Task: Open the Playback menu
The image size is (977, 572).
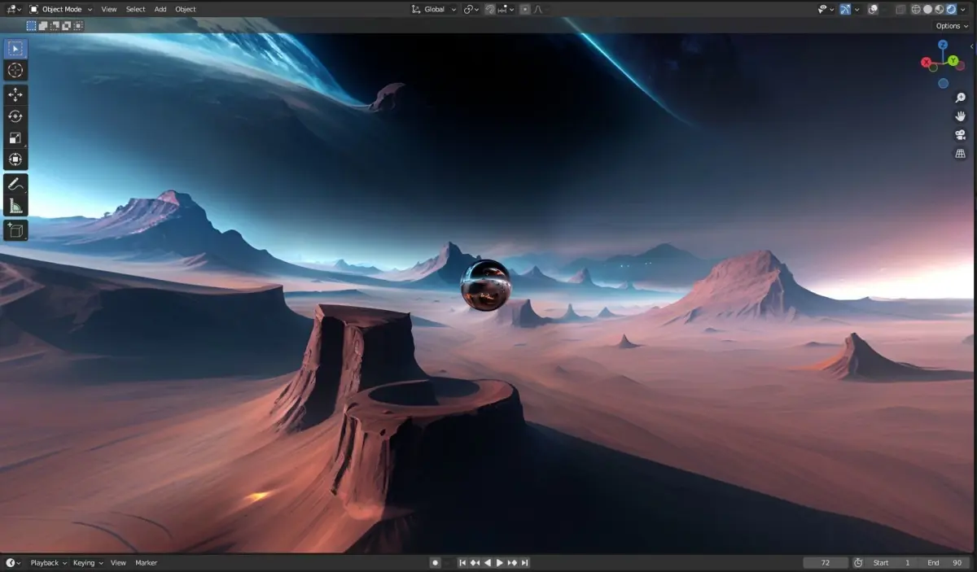Action: pyautogui.click(x=48, y=562)
